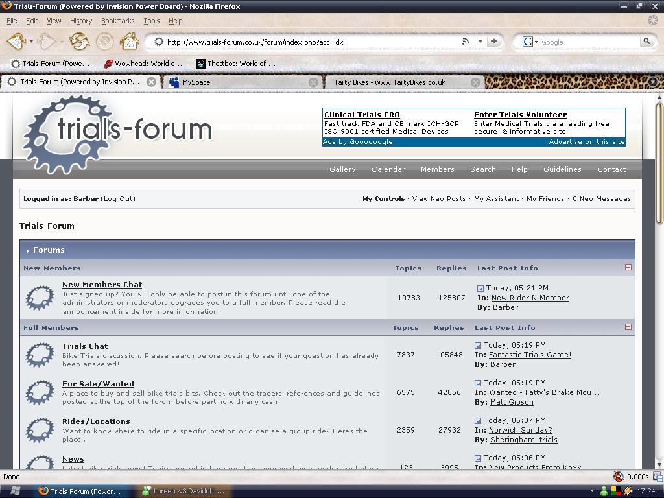Click into the Google search field
The image size is (664, 498).
point(589,41)
